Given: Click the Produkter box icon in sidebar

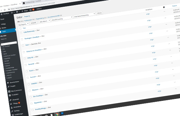Looking at the screenshot, I should 10,95.
